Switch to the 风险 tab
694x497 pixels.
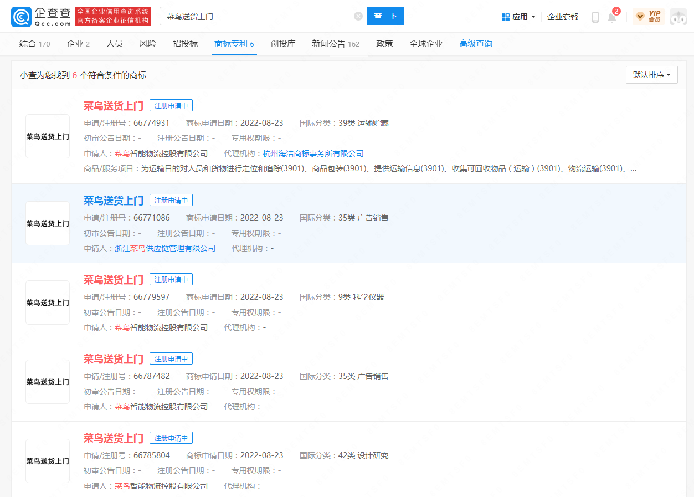(148, 44)
